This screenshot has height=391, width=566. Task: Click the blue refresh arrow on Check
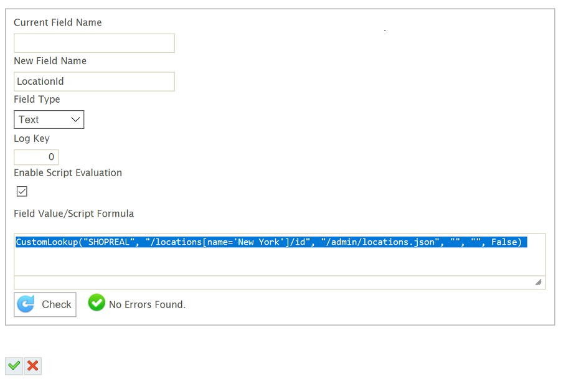click(x=26, y=304)
